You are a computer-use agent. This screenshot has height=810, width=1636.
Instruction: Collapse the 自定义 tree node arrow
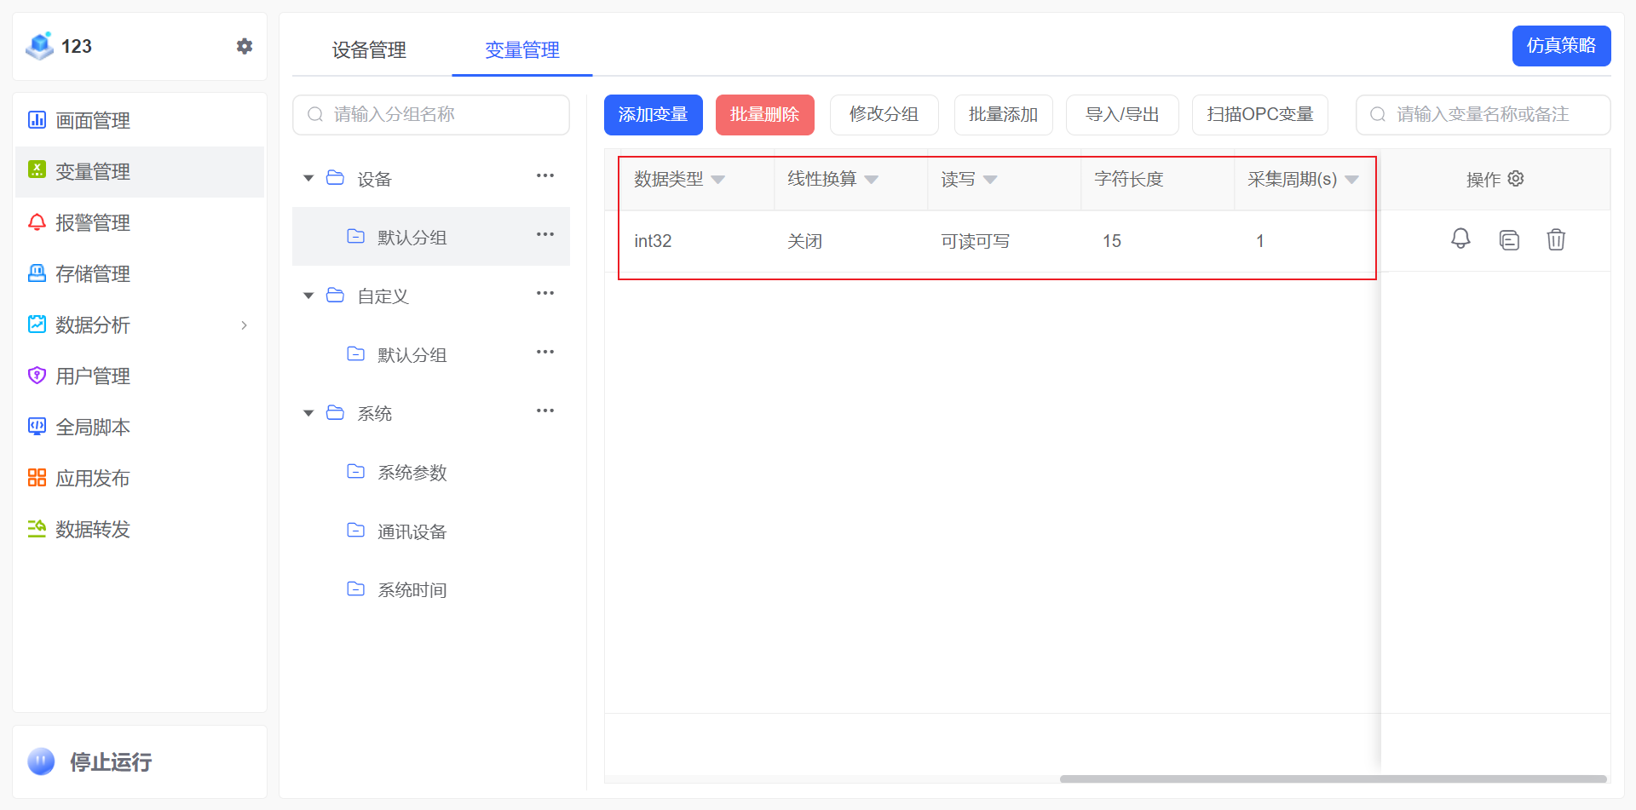[308, 296]
